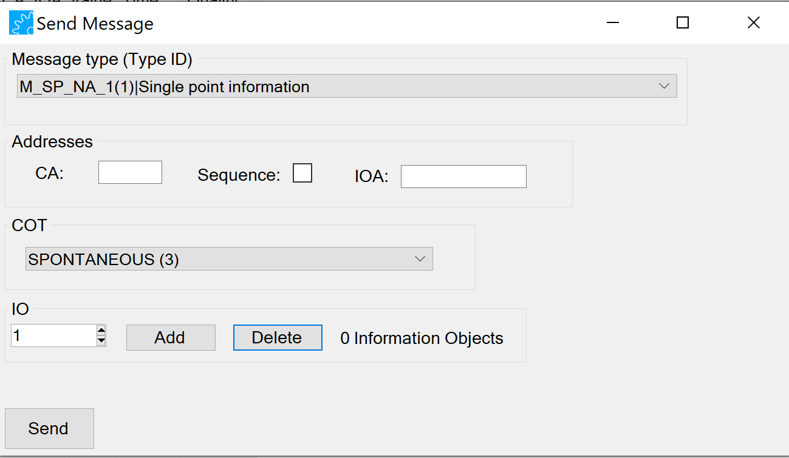Click the IO count number field
This screenshot has height=458, width=789.
coord(53,335)
